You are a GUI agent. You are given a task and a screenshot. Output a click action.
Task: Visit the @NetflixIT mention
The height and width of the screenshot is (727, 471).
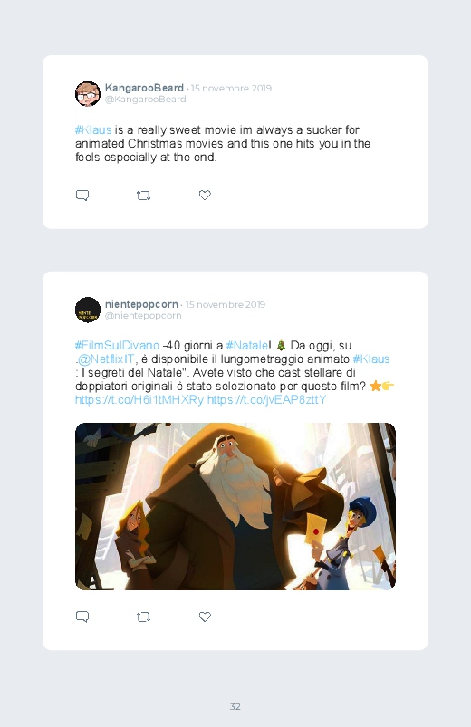pyautogui.click(x=106, y=359)
